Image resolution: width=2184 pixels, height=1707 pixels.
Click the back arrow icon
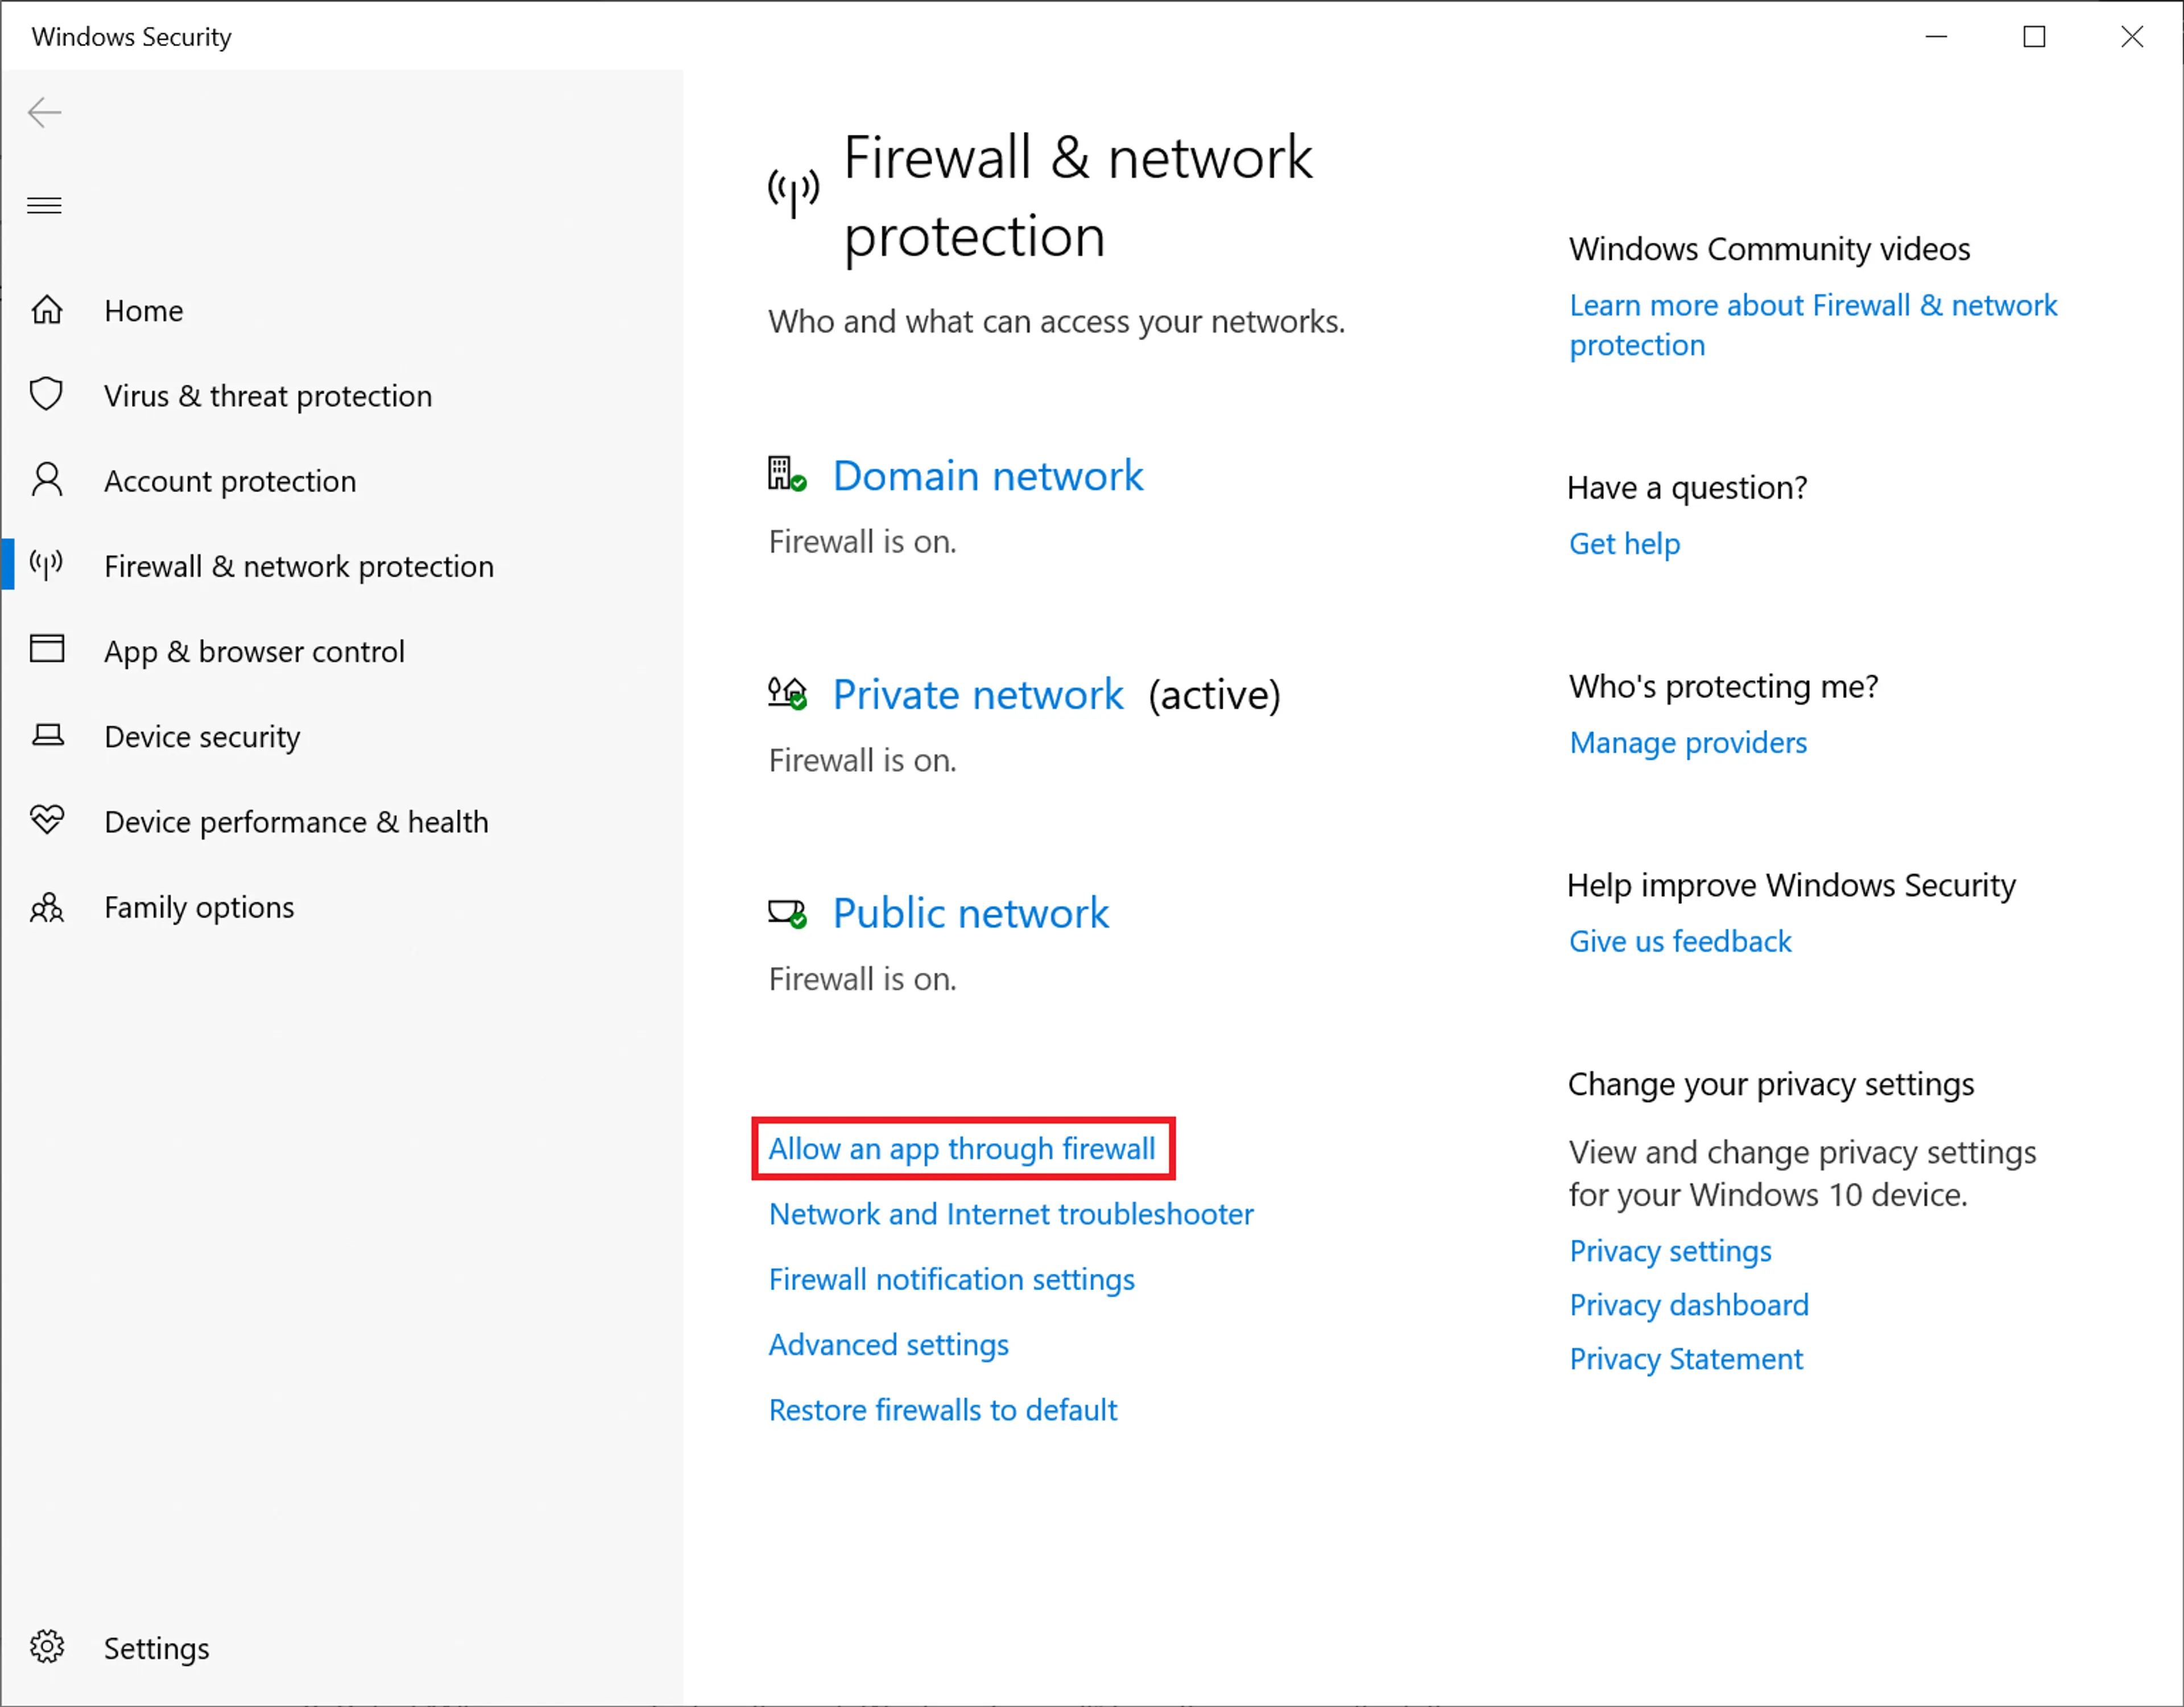coord(45,112)
